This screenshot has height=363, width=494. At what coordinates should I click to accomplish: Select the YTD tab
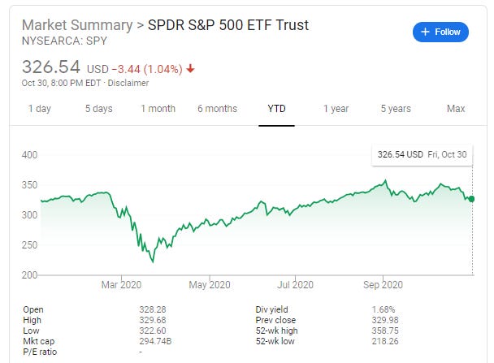pyautogui.click(x=277, y=108)
